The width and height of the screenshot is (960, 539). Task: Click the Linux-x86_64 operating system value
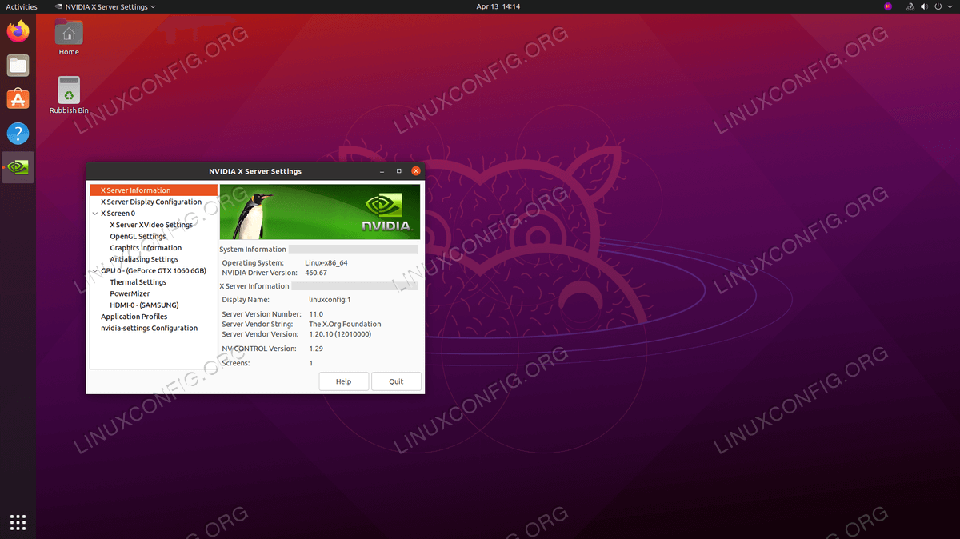coord(326,262)
